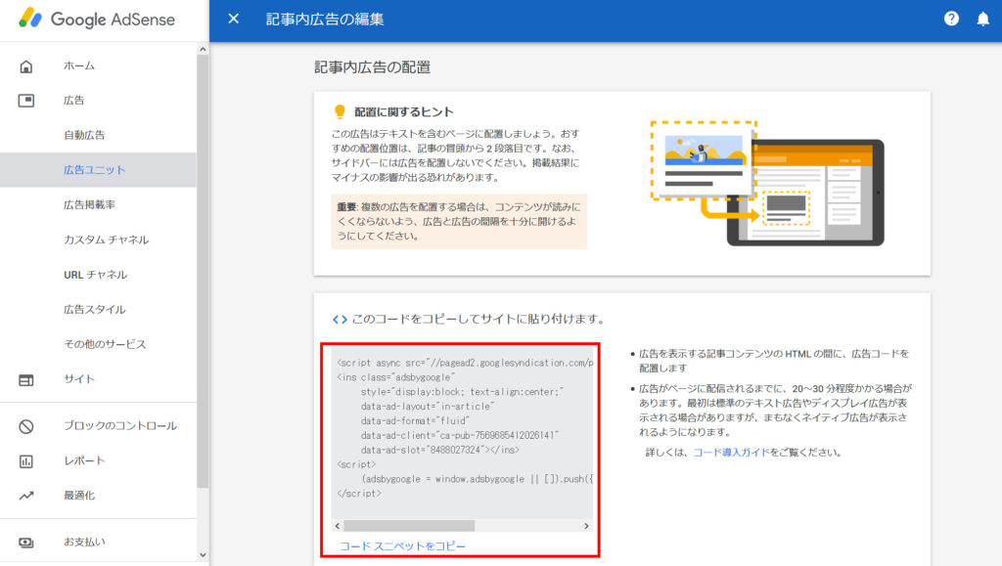Click the ads icon beside 広告
Image resolution: width=1002 pixels, height=566 pixels.
(26, 100)
